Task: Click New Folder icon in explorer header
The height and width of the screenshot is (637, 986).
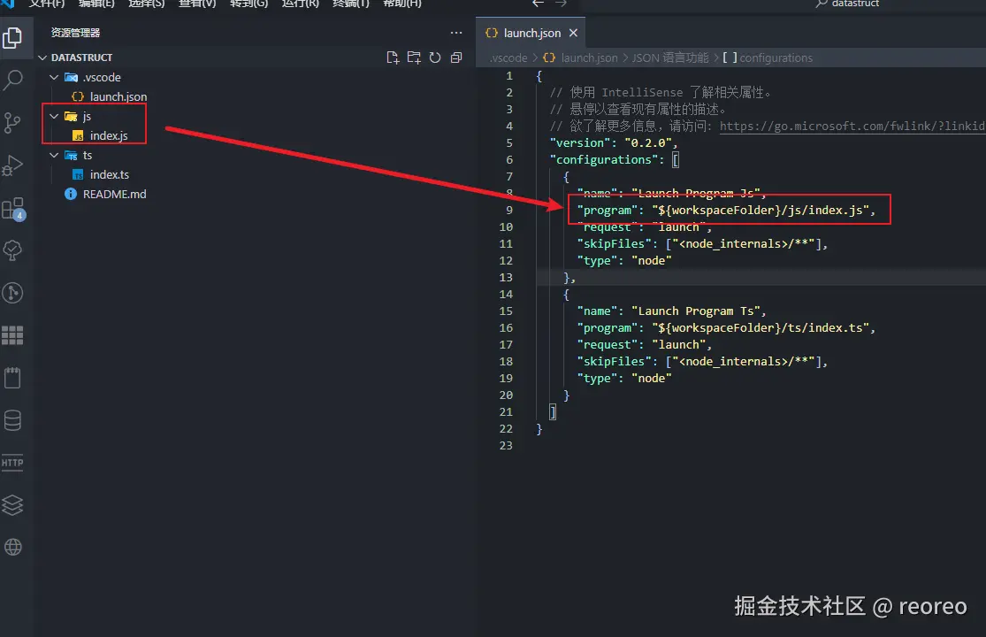Action: coord(414,58)
